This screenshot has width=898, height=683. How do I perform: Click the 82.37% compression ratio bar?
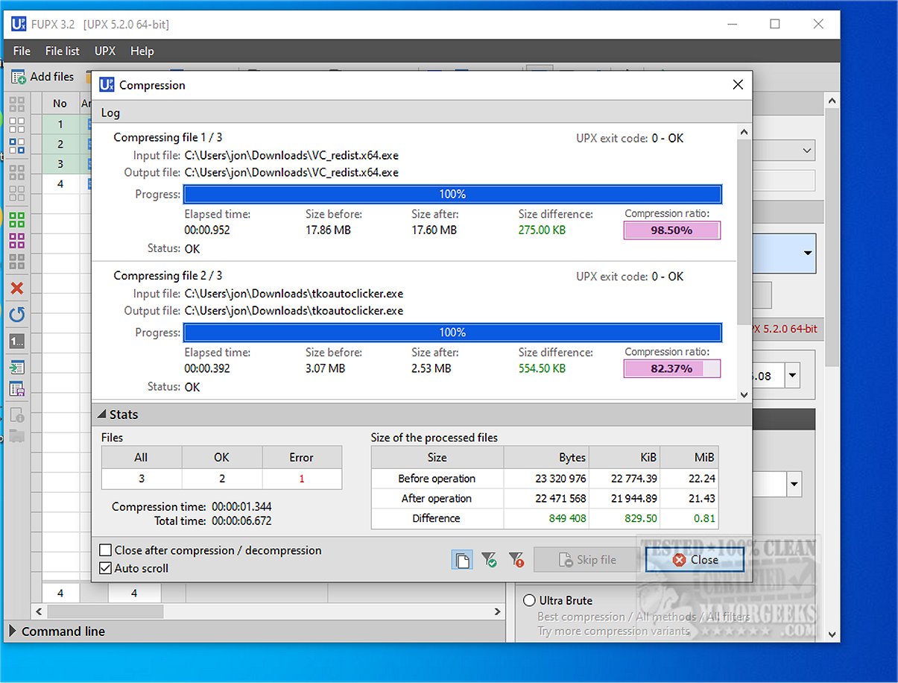[x=672, y=368]
